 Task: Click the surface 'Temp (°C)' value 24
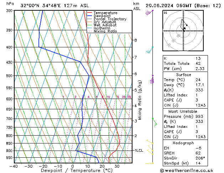[198, 80]
